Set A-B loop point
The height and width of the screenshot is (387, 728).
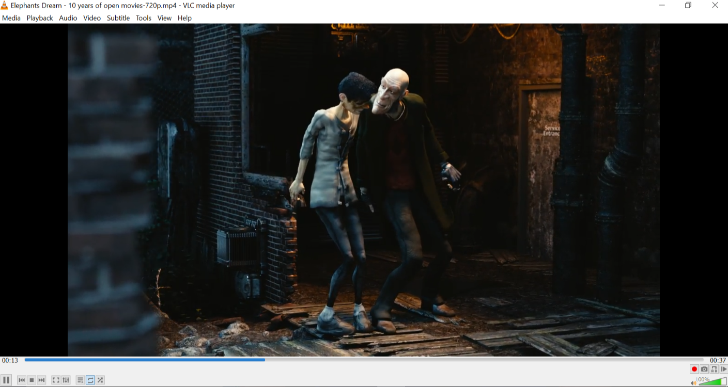714,369
